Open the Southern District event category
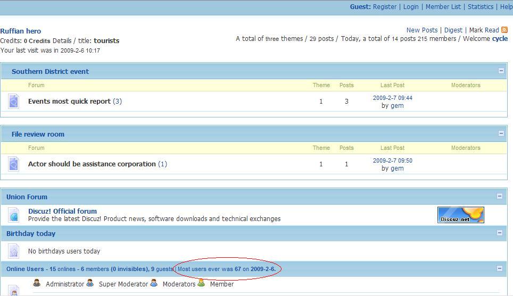Screen dimensions: 513x296 [x=50, y=72]
